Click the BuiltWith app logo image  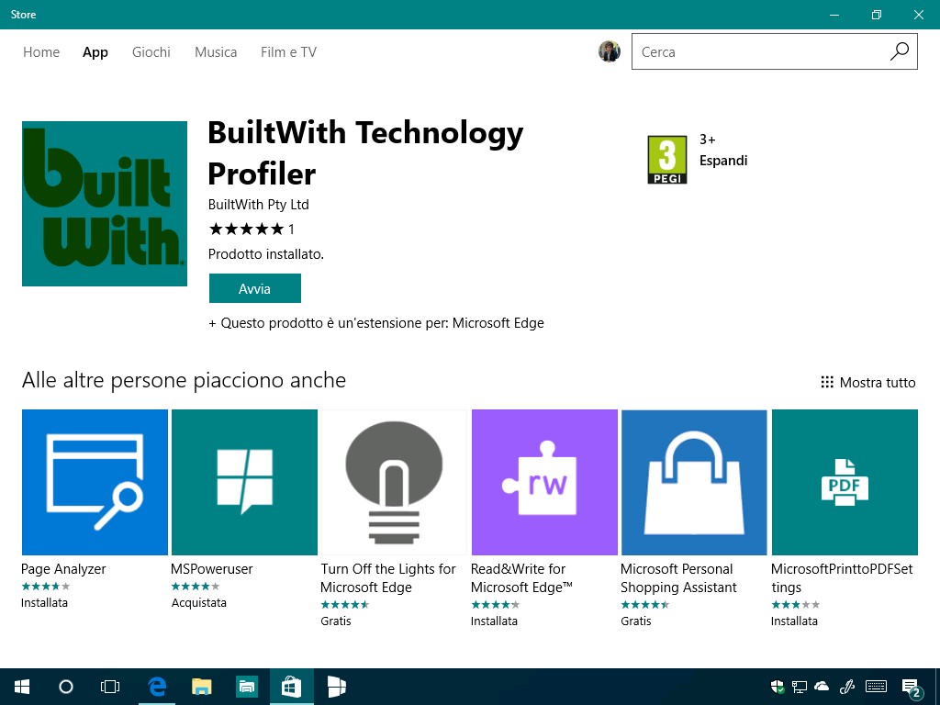click(x=105, y=204)
